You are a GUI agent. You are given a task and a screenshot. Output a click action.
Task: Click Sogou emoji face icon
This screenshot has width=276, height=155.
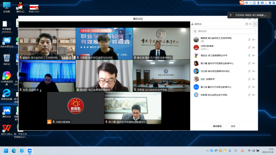(254, 3)
